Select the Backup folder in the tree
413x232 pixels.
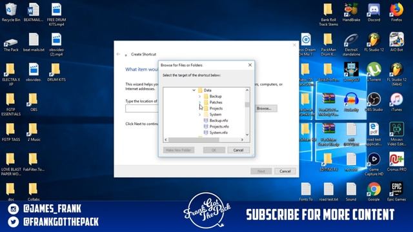(213, 96)
